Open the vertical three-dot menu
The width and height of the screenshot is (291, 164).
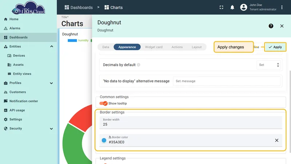tap(282, 7)
